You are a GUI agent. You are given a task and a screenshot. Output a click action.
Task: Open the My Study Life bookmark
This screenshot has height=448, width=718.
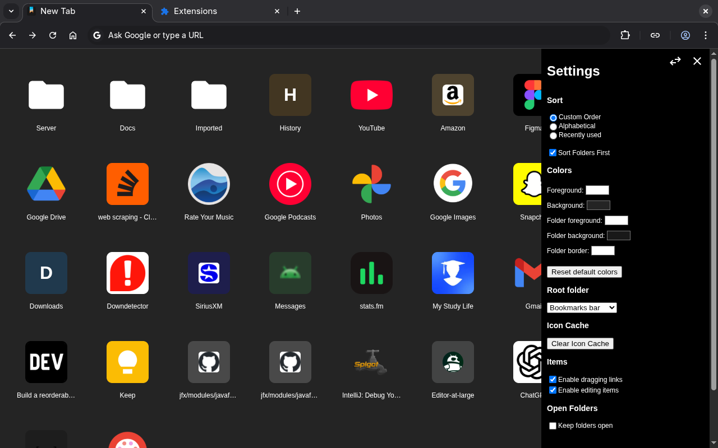[x=453, y=273]
